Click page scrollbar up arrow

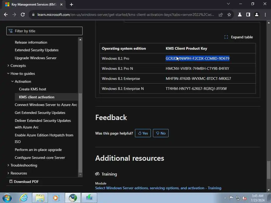click(269, 23)
